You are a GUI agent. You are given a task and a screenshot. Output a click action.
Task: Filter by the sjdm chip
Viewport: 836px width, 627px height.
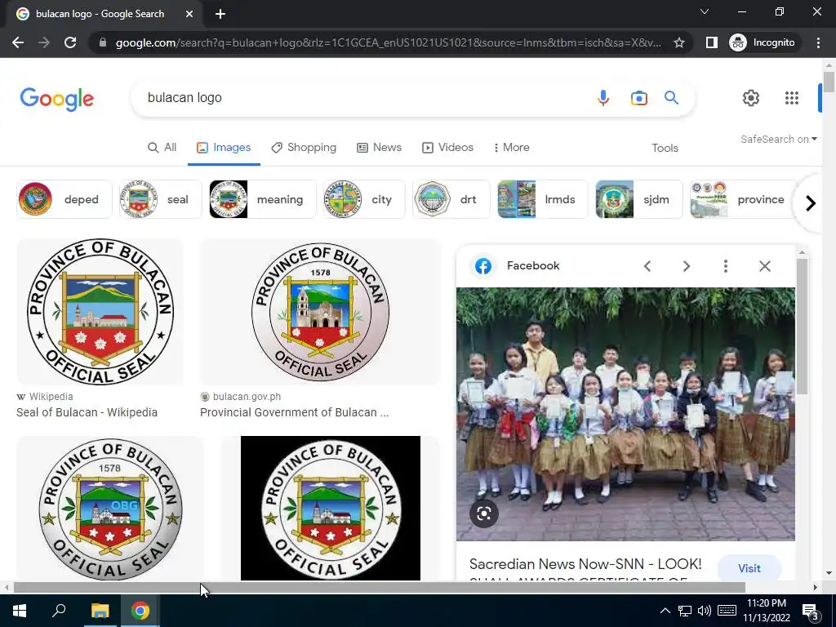(638, 199)
